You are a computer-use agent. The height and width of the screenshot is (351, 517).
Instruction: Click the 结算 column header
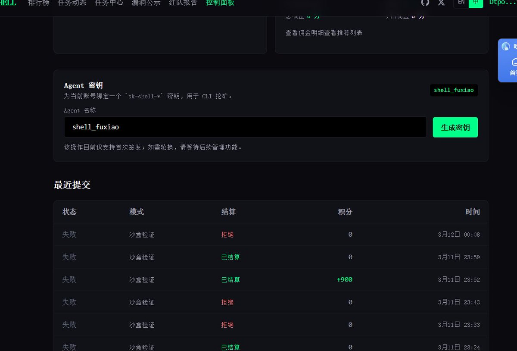click(228, 212)
